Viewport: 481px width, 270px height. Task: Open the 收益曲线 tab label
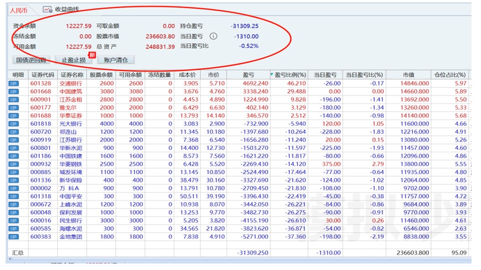click(x=67, y=9)
